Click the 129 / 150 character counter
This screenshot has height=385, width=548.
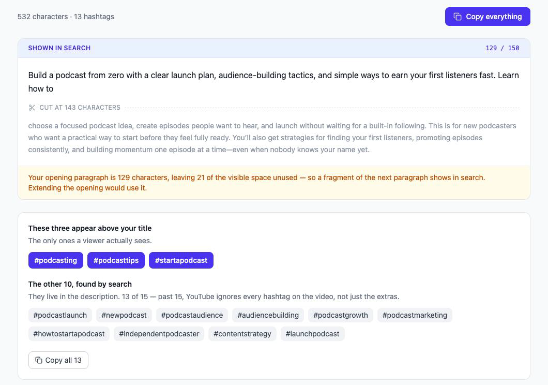point(502,48)
